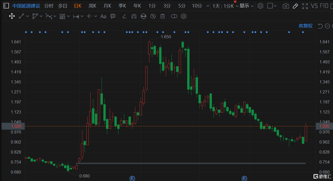
Task: Switch to 分时 intraday tab
Action: pyautogui.click(x=49, y=6)
